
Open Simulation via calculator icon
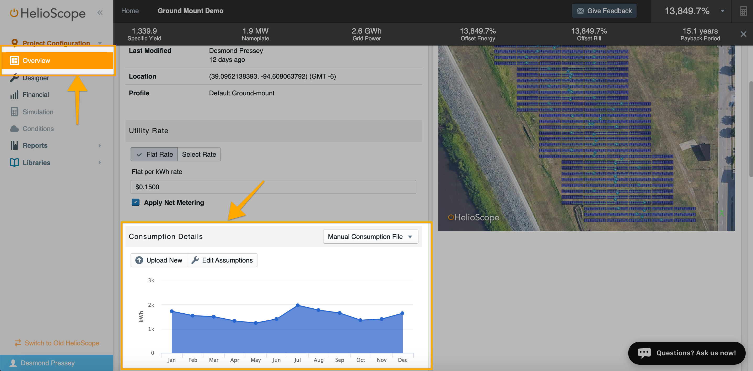(14, 112)
